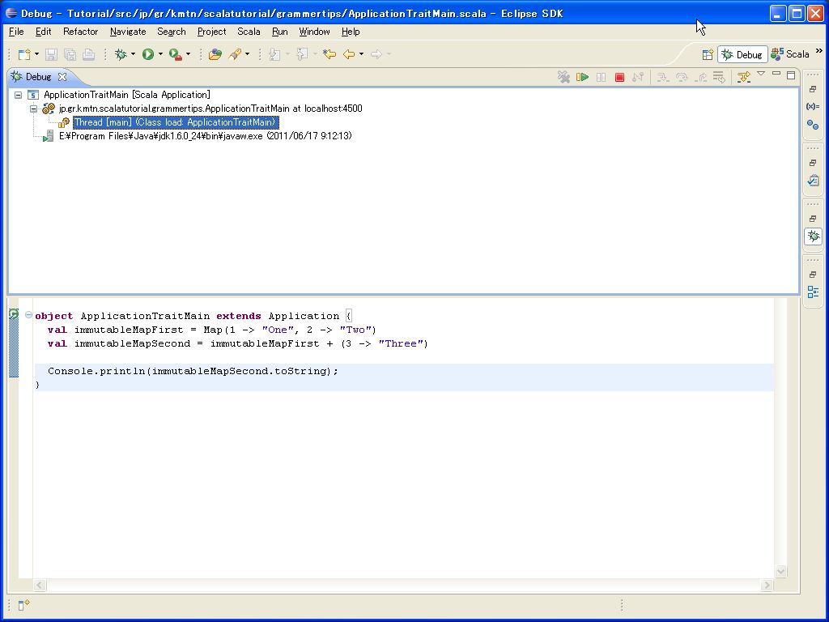Switch to the Debug perspective button
The width and height of the screenshot is (829, 622).
click(742, 54)
